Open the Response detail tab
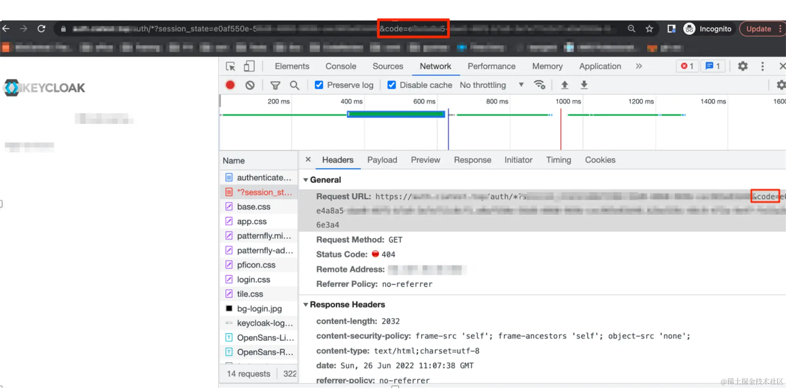The width and height of the screenshot is (786, 388). 473,160
